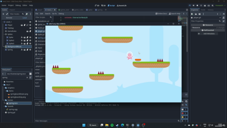227x128 pixels.
Task: Toggle distraction free mode icon
Action: click(x=187, y=10)
